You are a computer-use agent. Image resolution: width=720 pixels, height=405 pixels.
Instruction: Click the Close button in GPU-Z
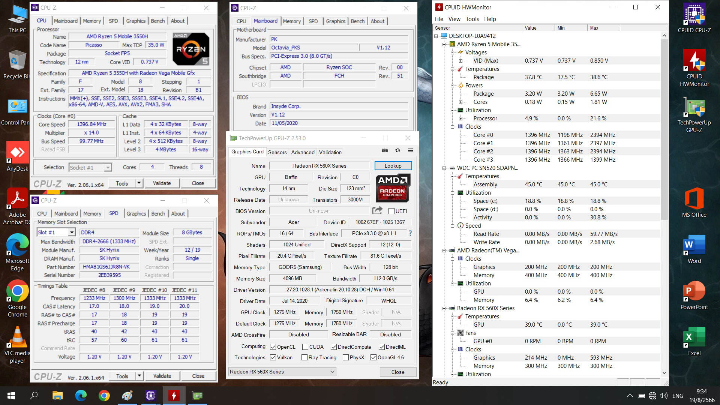coord(398,372)
